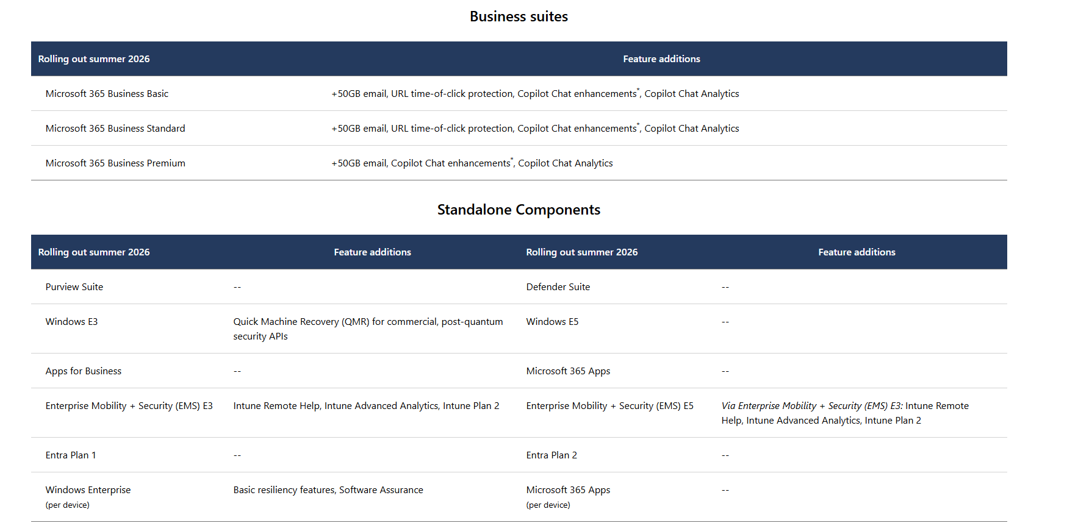1078x523 pixels.
Task: Click the Business Standard feature additions text
Action: pyautogui.click(x=535, y=128)
